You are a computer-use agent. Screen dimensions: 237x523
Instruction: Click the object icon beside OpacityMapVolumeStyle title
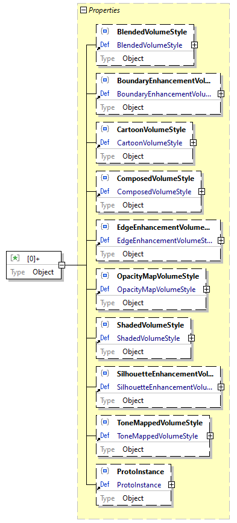[x=105, y=276]
